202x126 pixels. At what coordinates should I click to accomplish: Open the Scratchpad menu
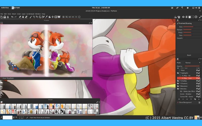(x=30, y=14)
